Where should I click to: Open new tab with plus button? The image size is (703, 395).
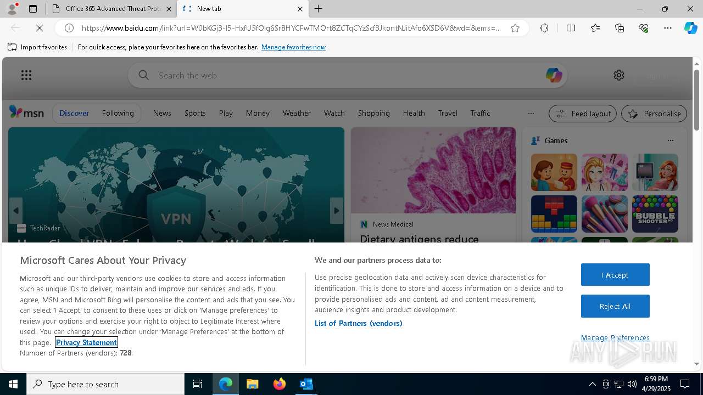pyautogui.click(x=319, y=9)
